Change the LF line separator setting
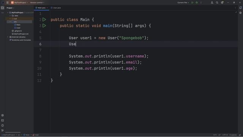The width and height of the screenshot is (243, 137). pyautogui.click(x=219, y=135)
